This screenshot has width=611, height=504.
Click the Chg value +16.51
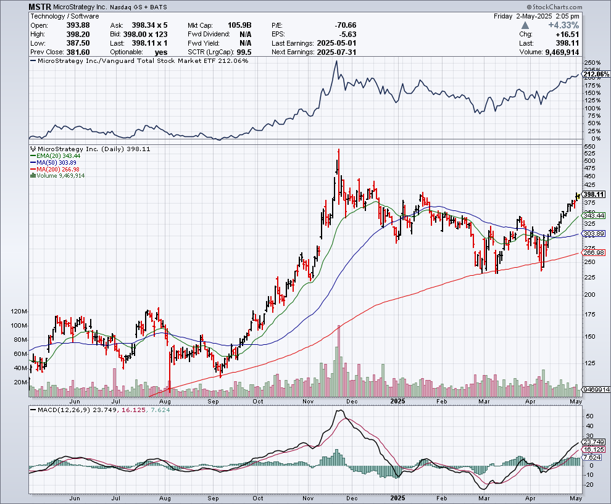pos(567,34)
